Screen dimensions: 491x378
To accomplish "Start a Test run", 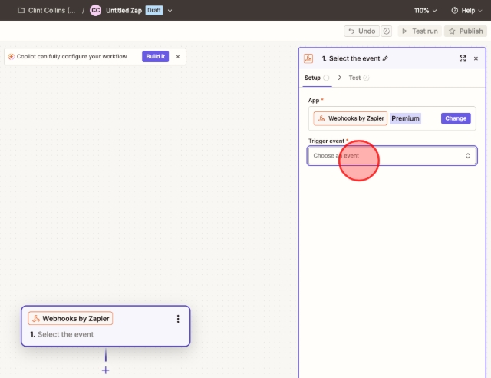I will click(420, 31).
